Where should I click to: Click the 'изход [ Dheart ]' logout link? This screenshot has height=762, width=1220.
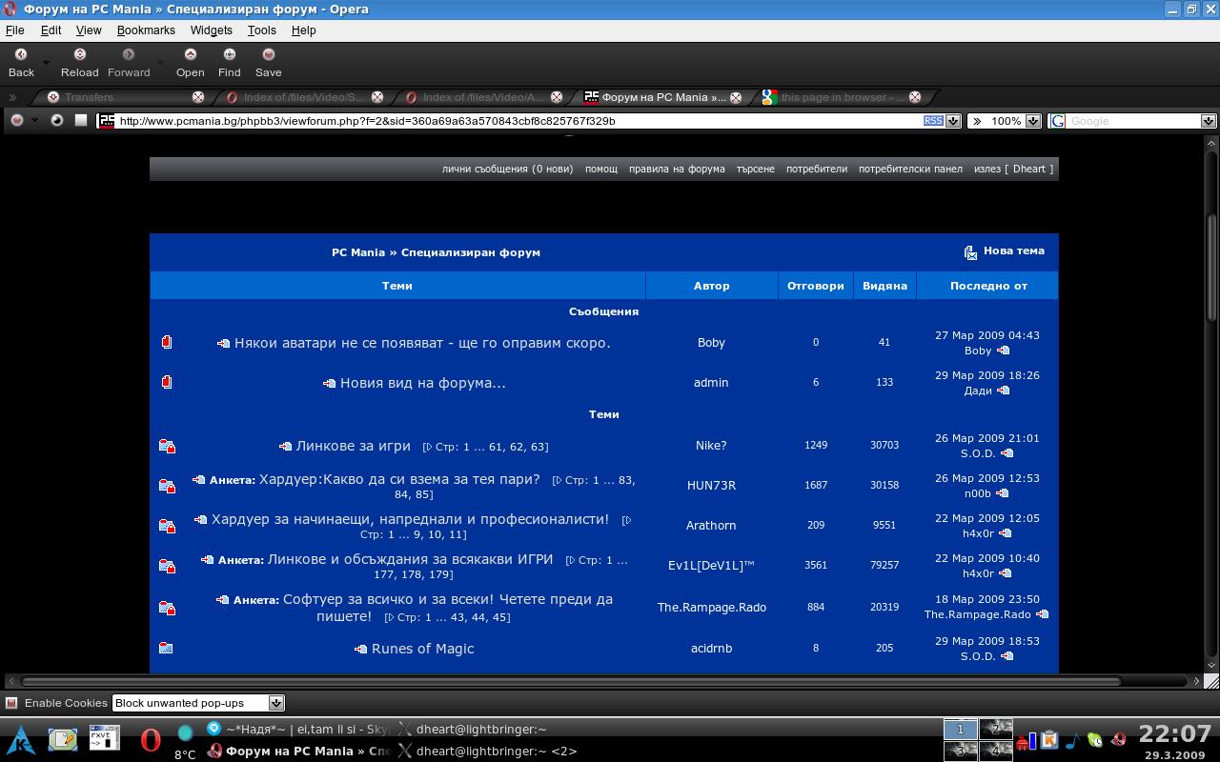click(x=1013, y=169)
